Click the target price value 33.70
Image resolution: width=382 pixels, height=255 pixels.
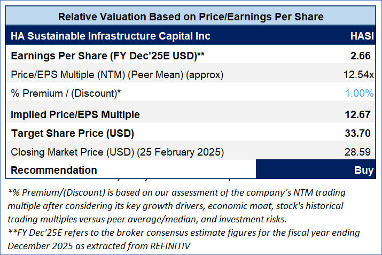(x=361, y=133)
